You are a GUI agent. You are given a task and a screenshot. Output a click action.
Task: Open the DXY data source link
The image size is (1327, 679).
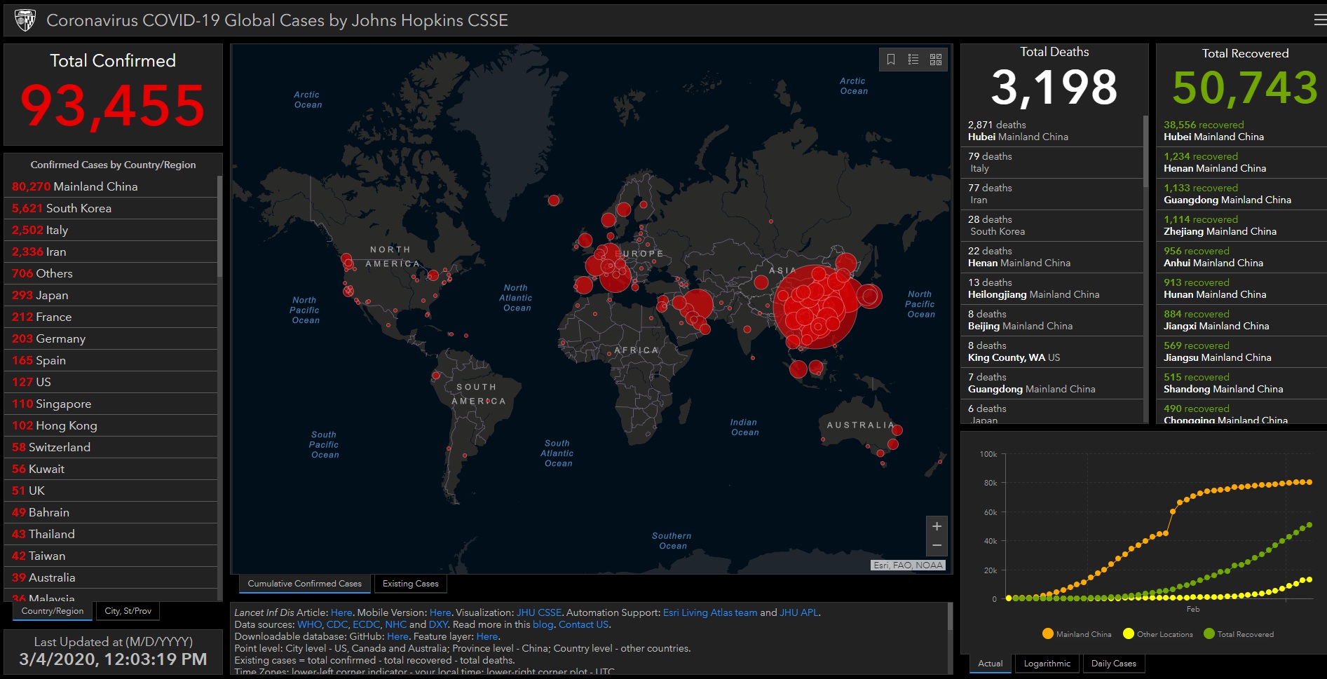pyautogui.click(x=438, y=624)
